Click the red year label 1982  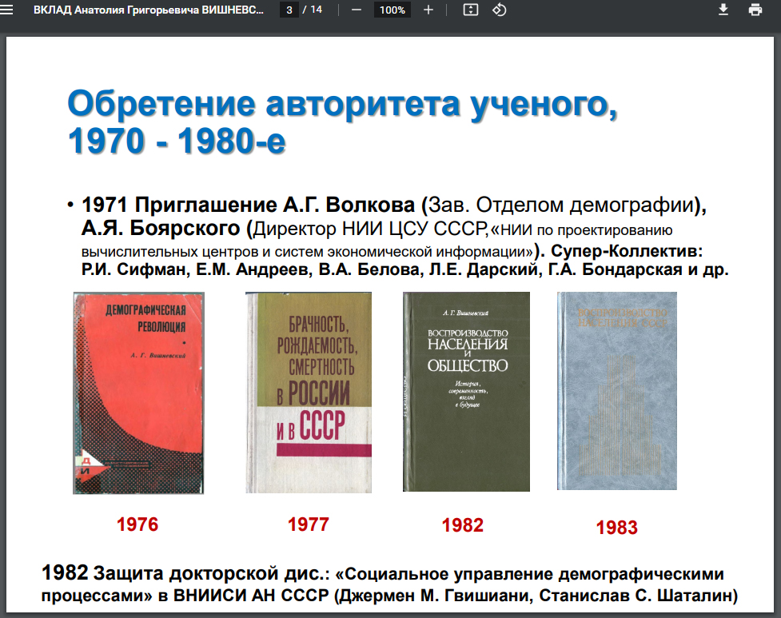[x=463, y=525]
